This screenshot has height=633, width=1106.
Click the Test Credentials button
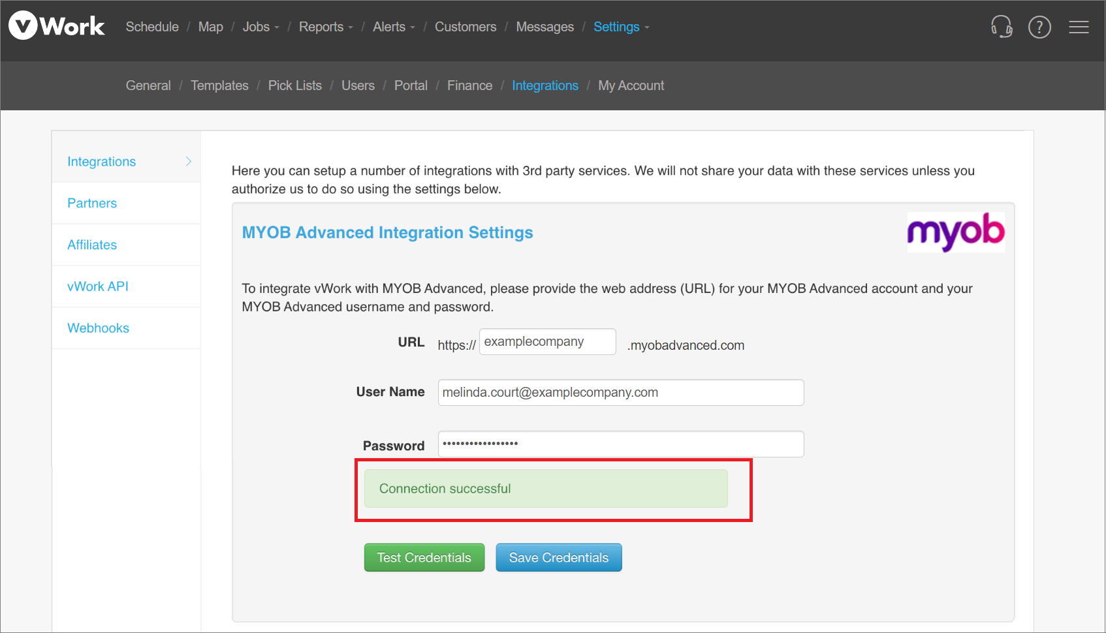pyautogui.click(x=424, y=557)
